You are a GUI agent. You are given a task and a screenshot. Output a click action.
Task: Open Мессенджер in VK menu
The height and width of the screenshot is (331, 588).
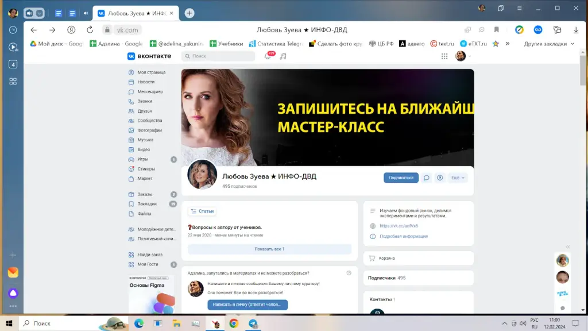point(150,91)
